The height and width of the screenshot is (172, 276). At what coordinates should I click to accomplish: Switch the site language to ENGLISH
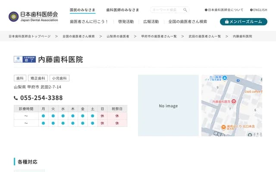pos(259,10)
